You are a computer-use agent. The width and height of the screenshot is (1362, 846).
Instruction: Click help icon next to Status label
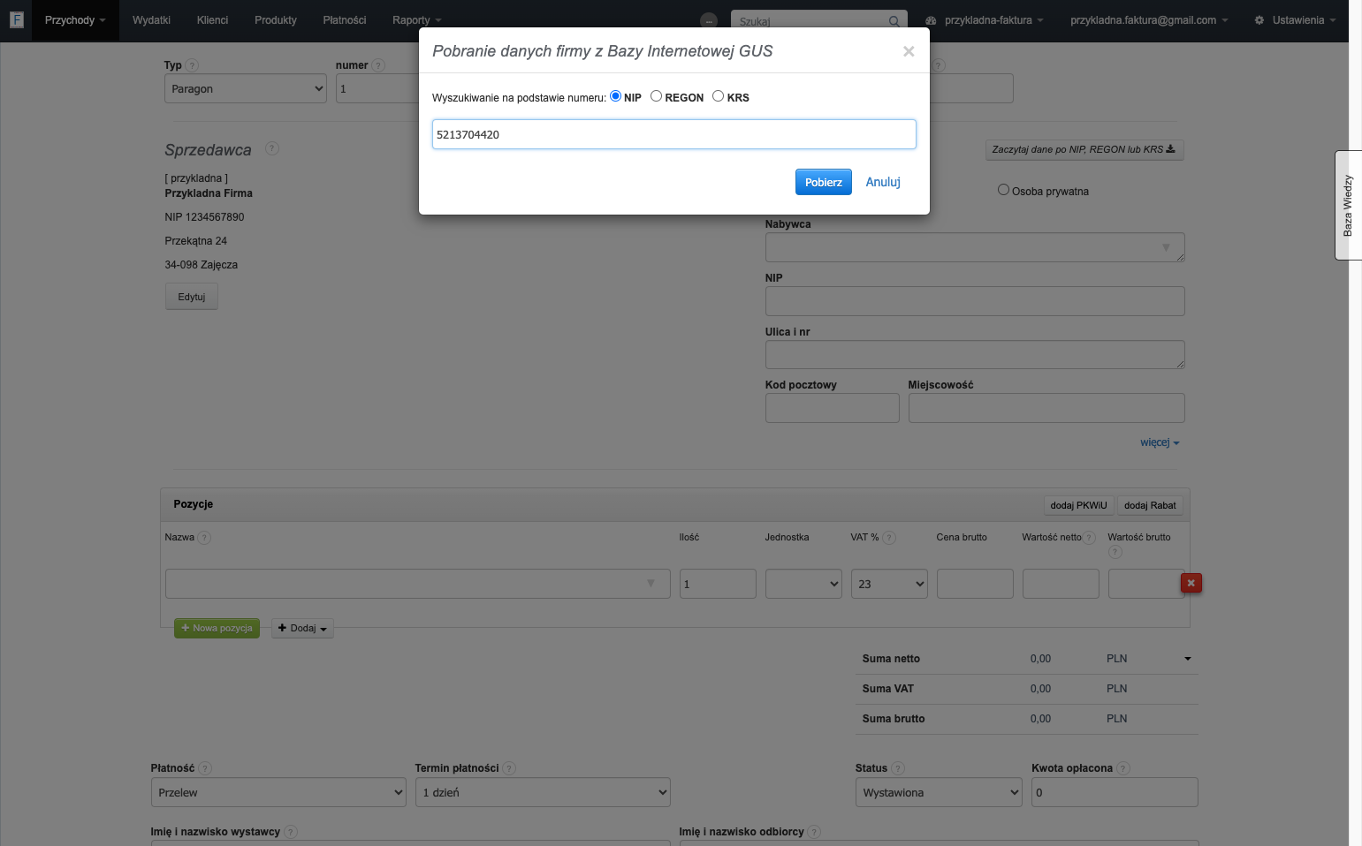(898, 768)
